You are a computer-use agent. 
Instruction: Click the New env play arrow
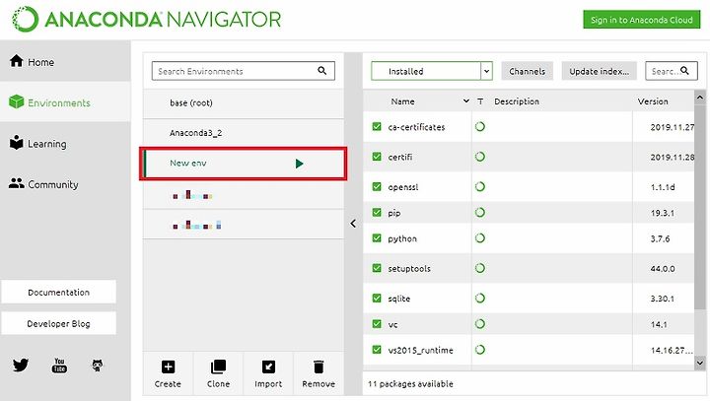pos(299,164)
